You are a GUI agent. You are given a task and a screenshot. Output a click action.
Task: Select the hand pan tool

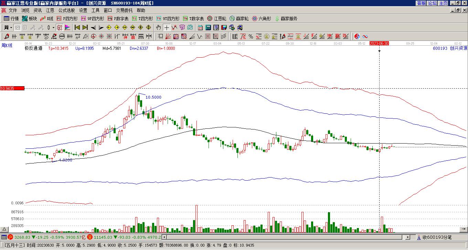pos(159,27)
